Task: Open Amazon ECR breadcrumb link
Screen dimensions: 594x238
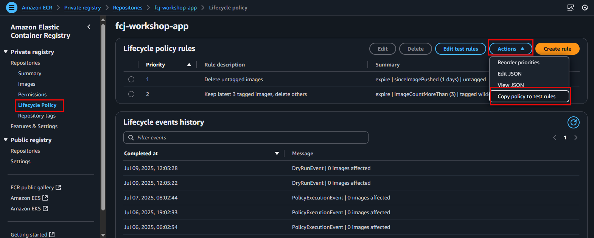Action: (x=37, y=8)
